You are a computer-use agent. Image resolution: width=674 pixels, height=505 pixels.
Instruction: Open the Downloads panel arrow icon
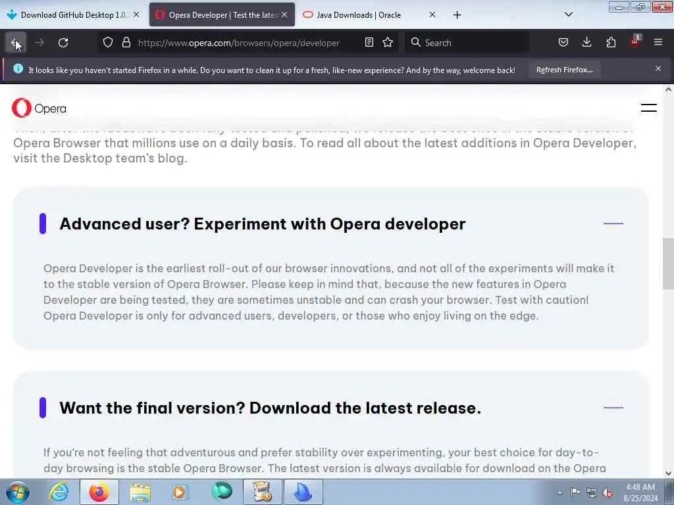pos(586,43)
